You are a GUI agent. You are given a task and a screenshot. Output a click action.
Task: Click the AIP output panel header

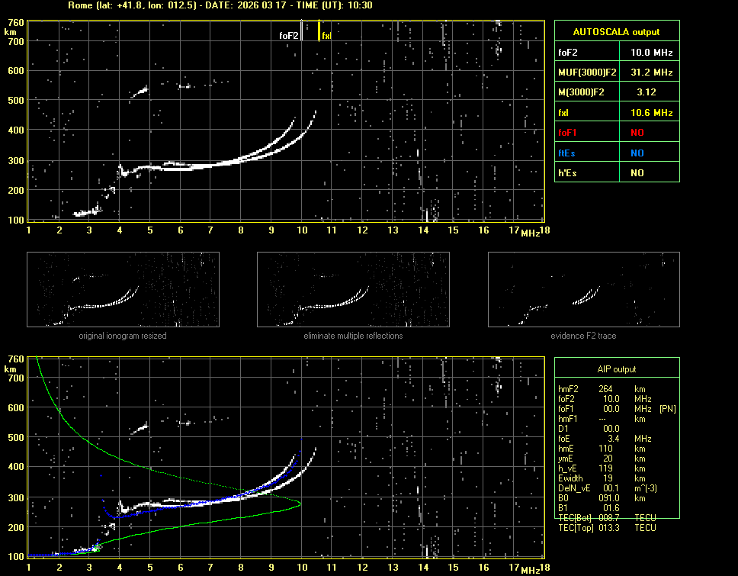[x=616, y=369]
